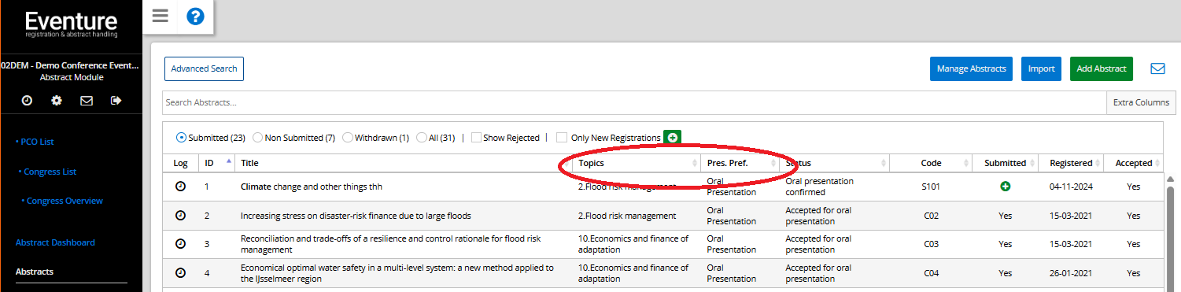Open Abstract Dashboard in sidebar

coord(55,242)
